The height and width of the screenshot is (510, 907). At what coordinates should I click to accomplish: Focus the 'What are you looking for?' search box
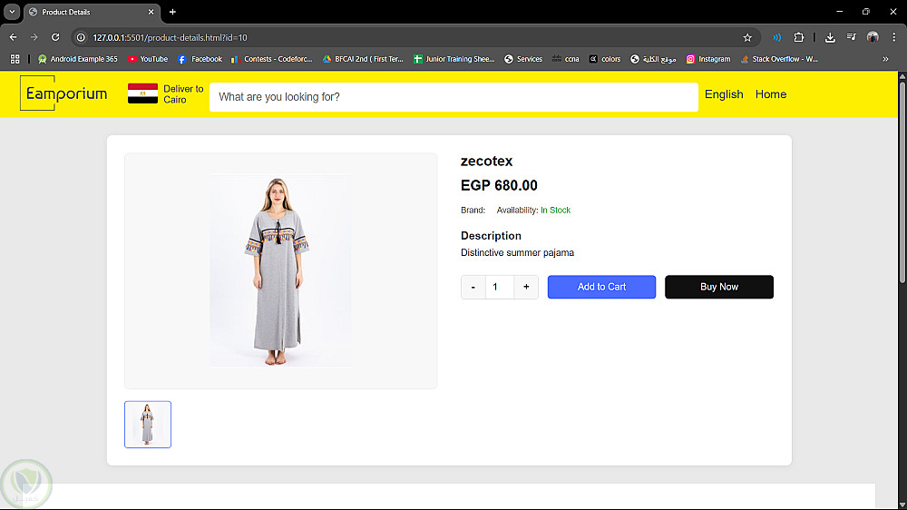(x=453, y=97)
